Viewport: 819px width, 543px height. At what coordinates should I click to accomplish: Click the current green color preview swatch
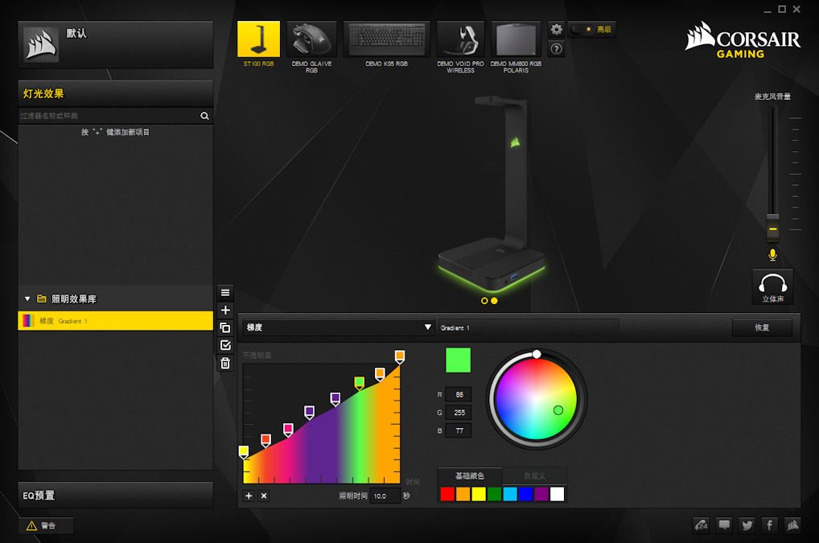click(458, 360)
